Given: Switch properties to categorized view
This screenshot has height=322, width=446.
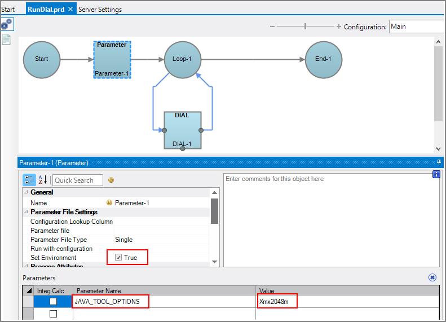Looking at the screenshot, I should click(29, 180).
